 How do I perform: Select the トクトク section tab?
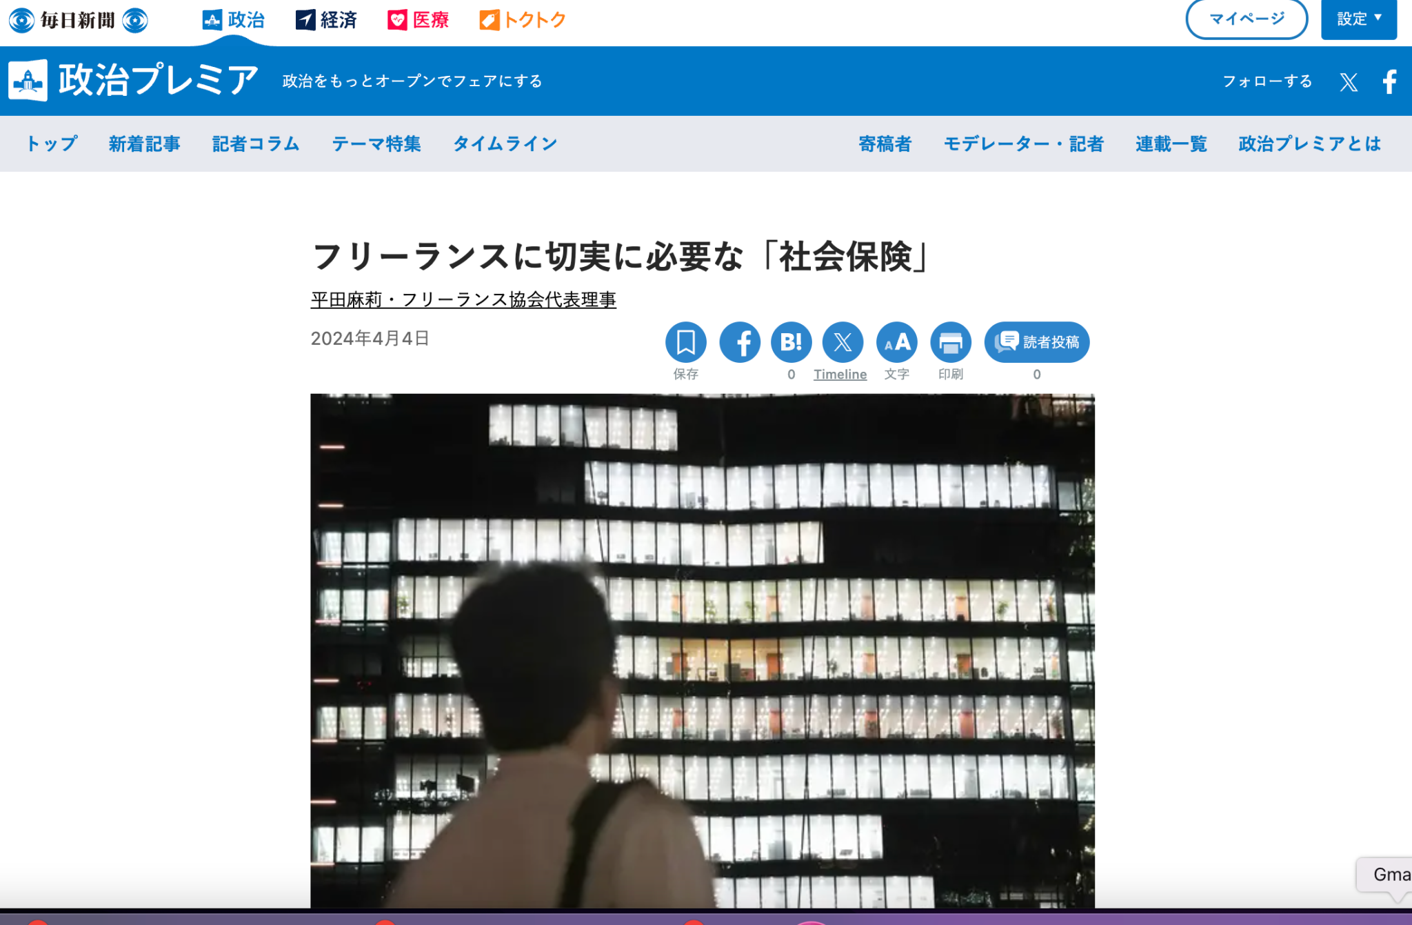point(523,20)
